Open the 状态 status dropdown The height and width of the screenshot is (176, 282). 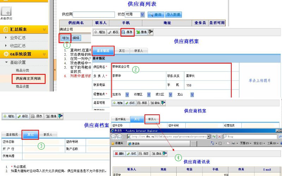(142, 14)
